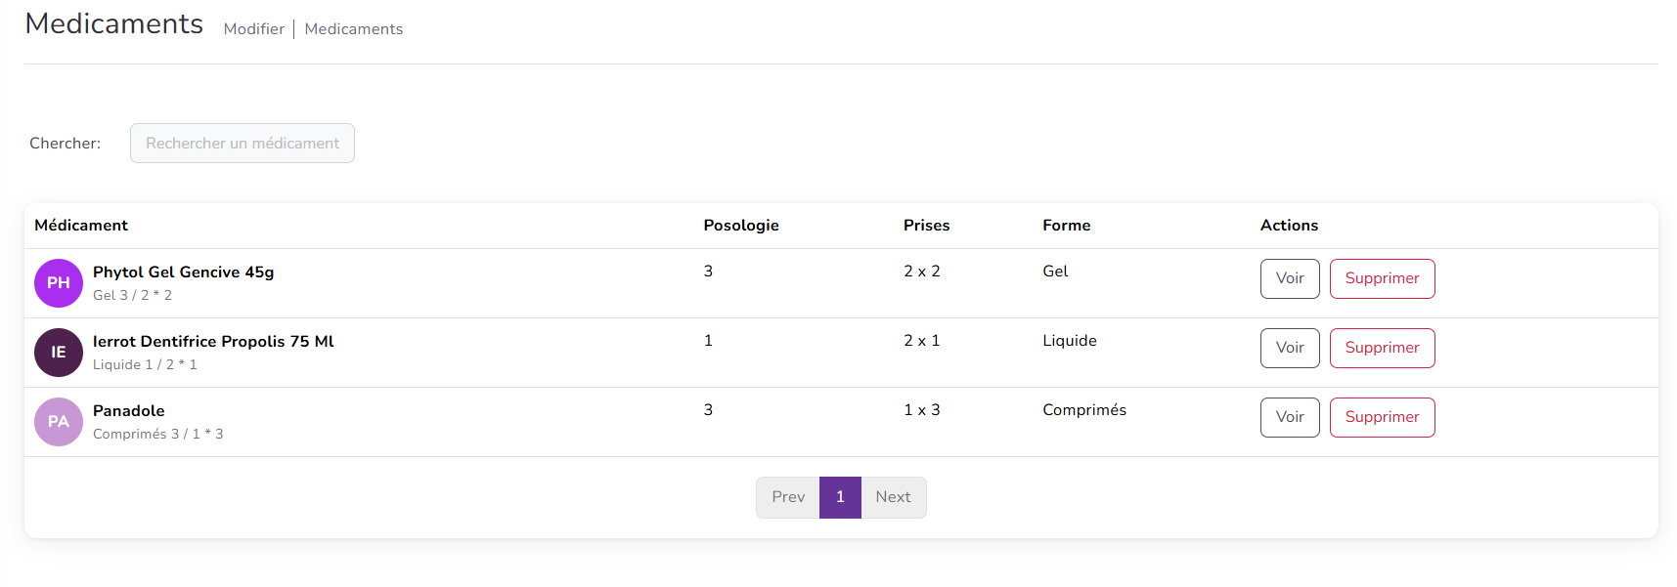The width and height of the screenshot is (1677, 587).
Task: Remove Panadole using its Supprimer button
Action: pyautogui.click(x=1382, y=417)
